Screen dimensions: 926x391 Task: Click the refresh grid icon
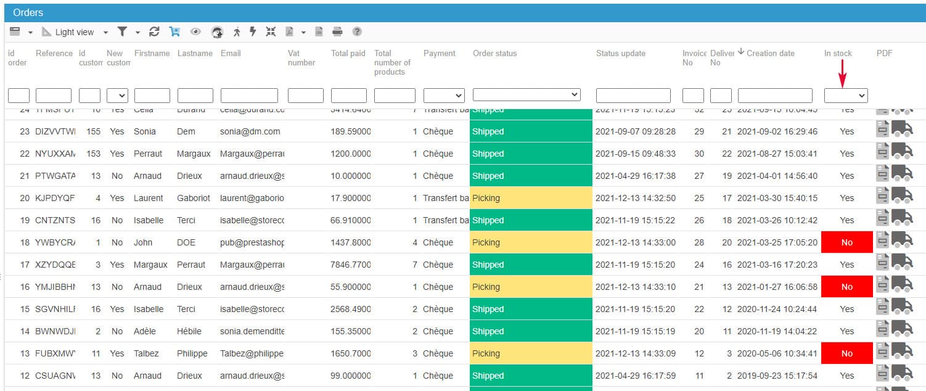(154, 32)
